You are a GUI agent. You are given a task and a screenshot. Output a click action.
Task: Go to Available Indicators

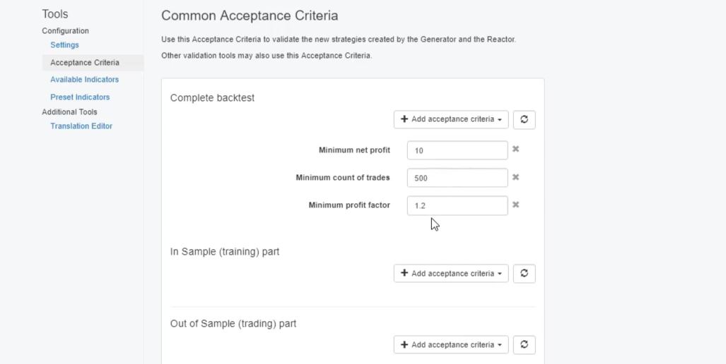(x=84, y=80)
